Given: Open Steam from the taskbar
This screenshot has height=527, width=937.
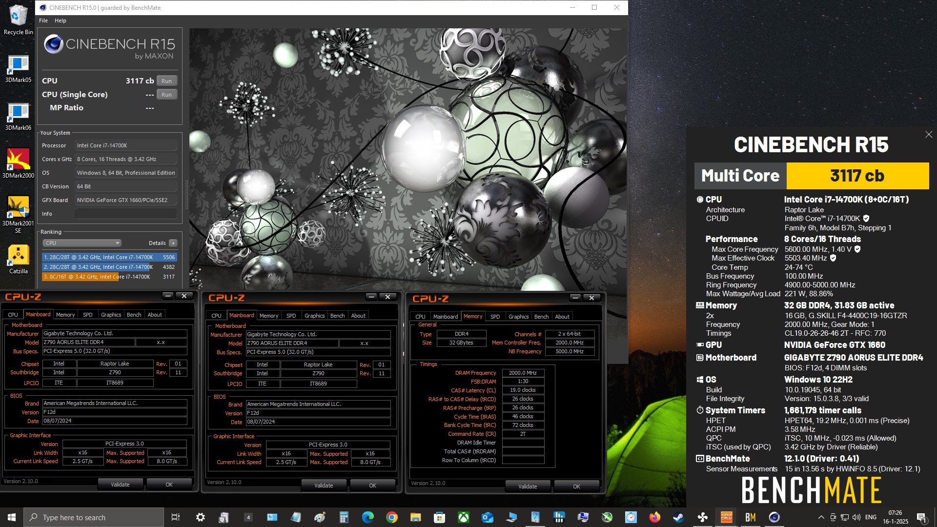Looking at the screenshot, I should [x=678, y=517].
